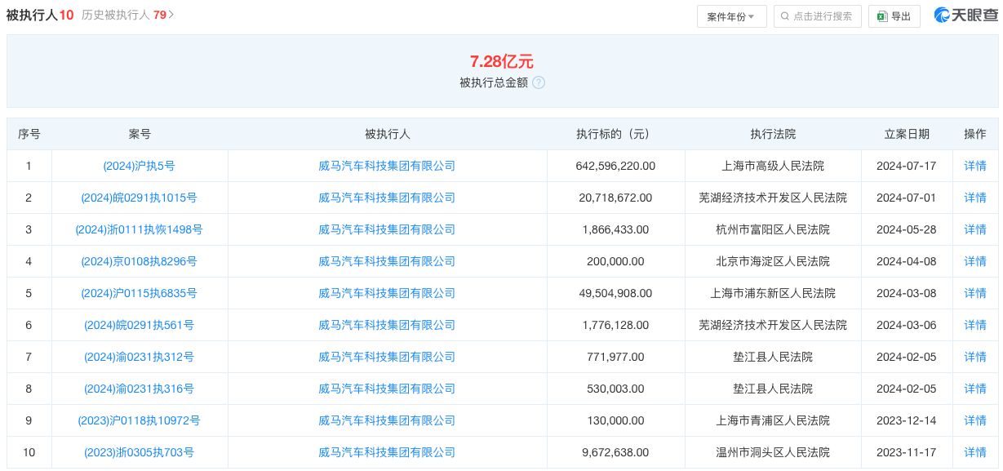Click the 执行标的（元） column header
This screenshot has width=1003, height=471.
(x=615, y=134)
